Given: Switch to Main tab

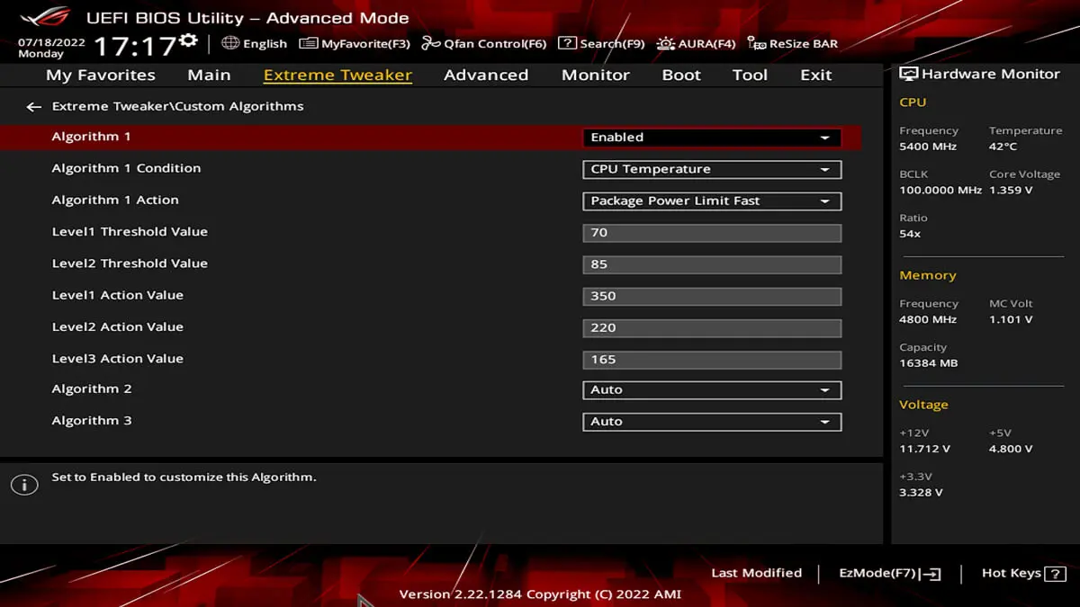Looking at the screenshot, I should pos(209,76).
